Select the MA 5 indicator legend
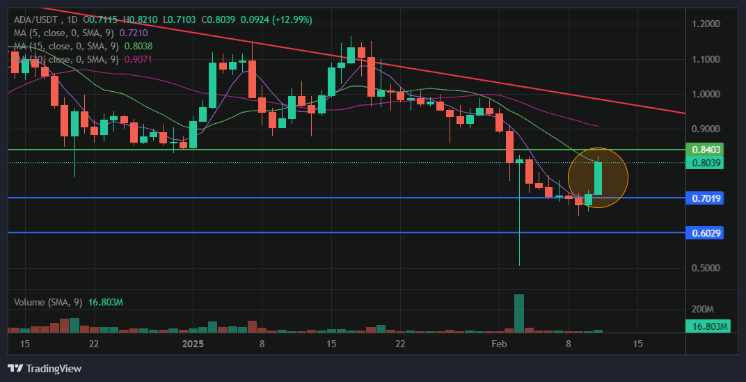746x382 pixels. pos(66,33)
